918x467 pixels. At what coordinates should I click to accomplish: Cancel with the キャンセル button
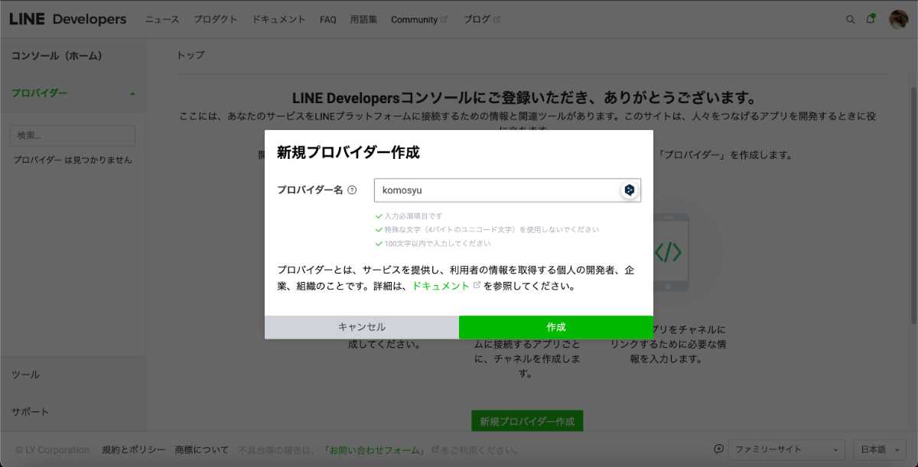(x=362, y=327)
